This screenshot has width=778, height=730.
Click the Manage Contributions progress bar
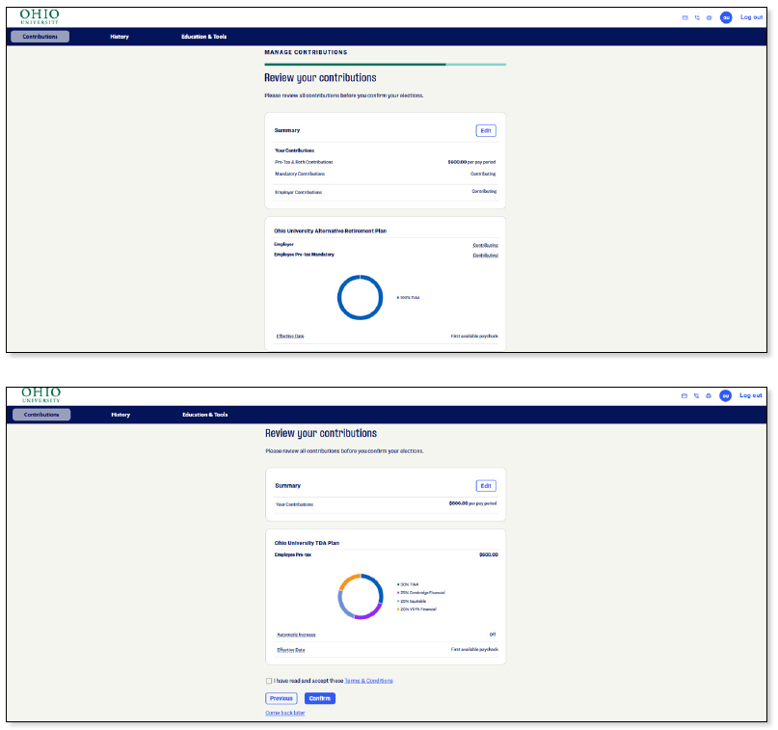(385, 64)
